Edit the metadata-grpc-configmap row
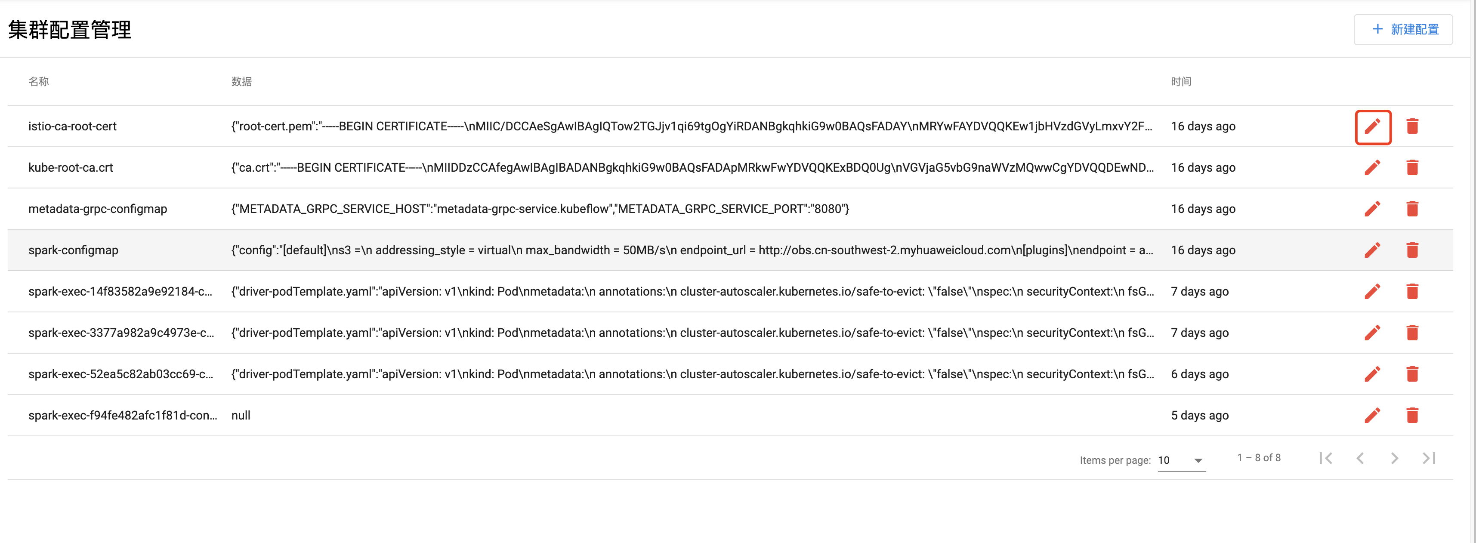 click(x=1372, y=209)
